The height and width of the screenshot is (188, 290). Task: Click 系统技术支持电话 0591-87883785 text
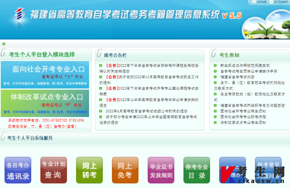pyautogui.click(x=46, y=120)
